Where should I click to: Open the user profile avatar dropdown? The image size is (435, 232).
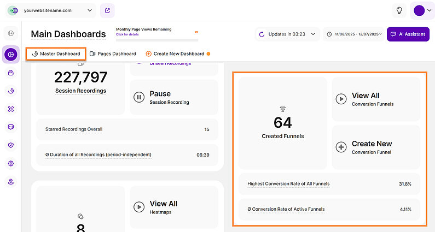tap(422, 11)
